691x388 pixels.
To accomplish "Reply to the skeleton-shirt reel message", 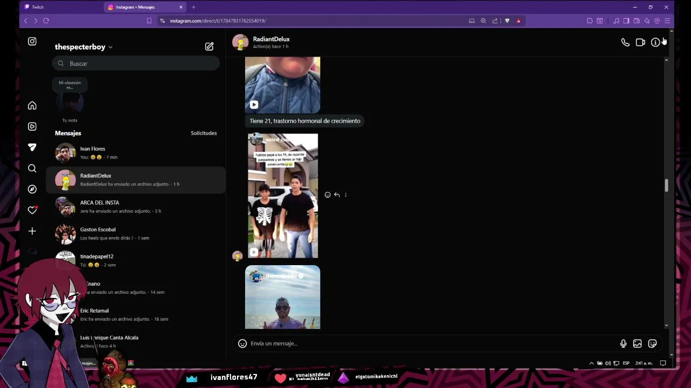I will (337, 195).
